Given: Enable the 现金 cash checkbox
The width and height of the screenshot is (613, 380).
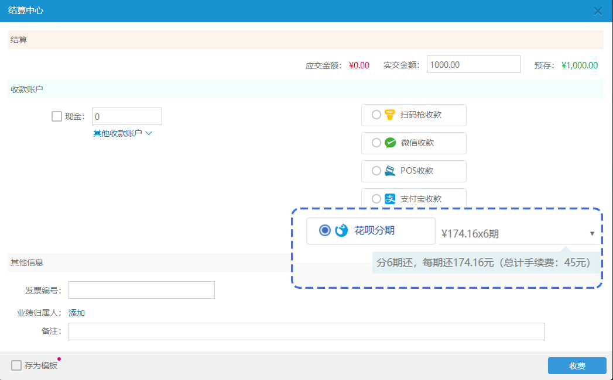Looking at the screenshot, I should click(x=57, y=116).
